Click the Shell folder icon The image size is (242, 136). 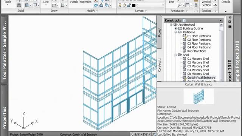tap(180, 55)
